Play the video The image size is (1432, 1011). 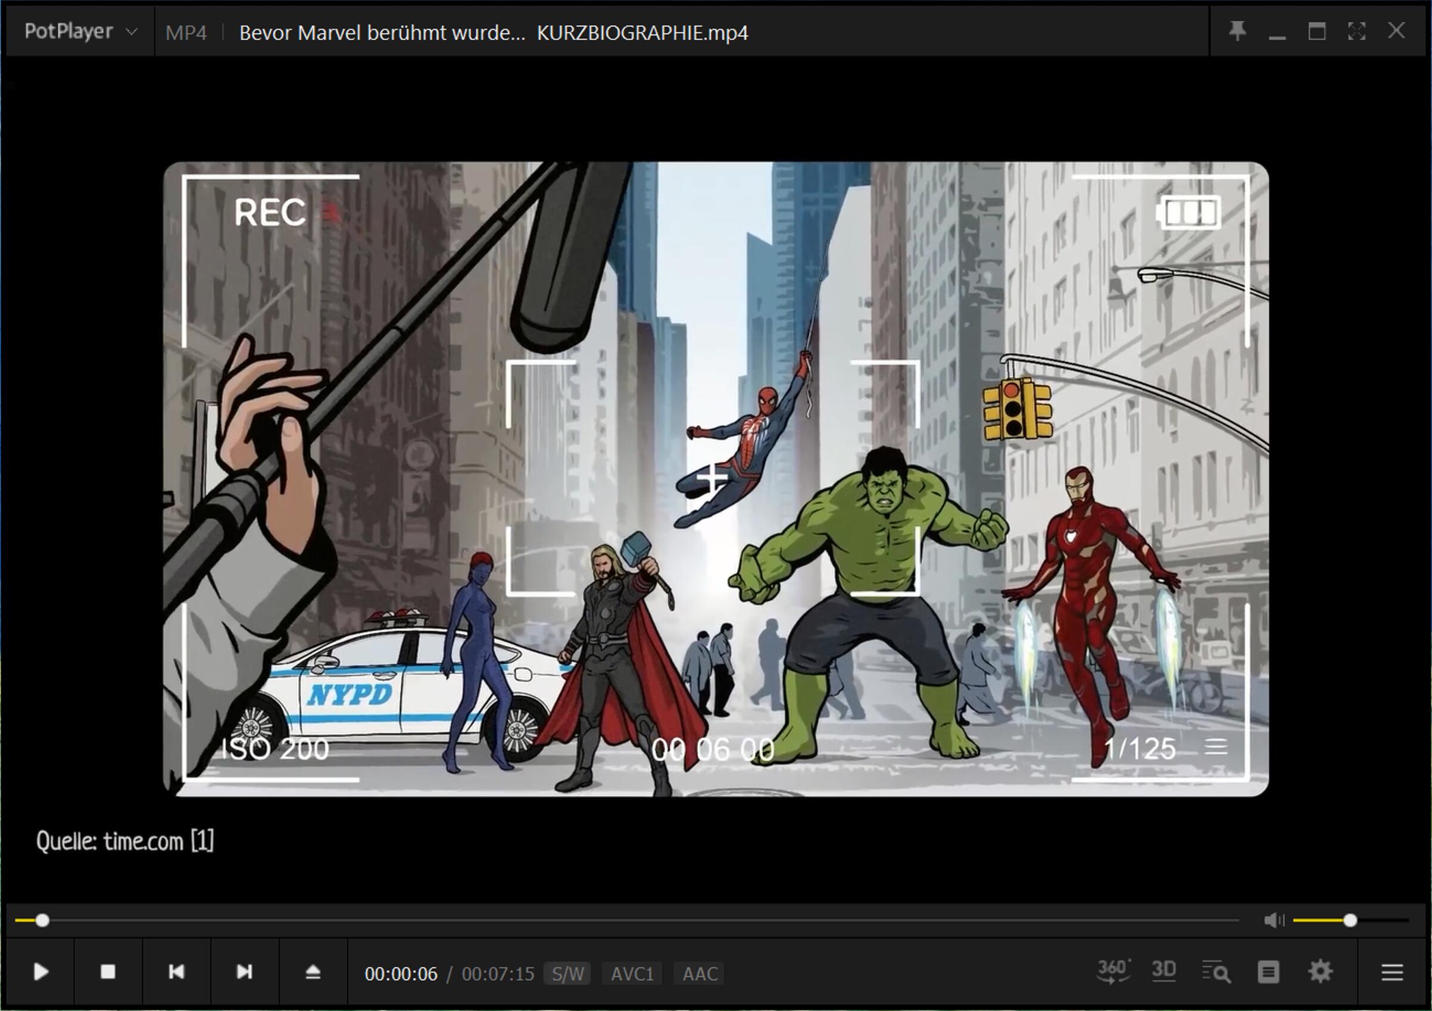pyautogui.click(x=40, y=972)
